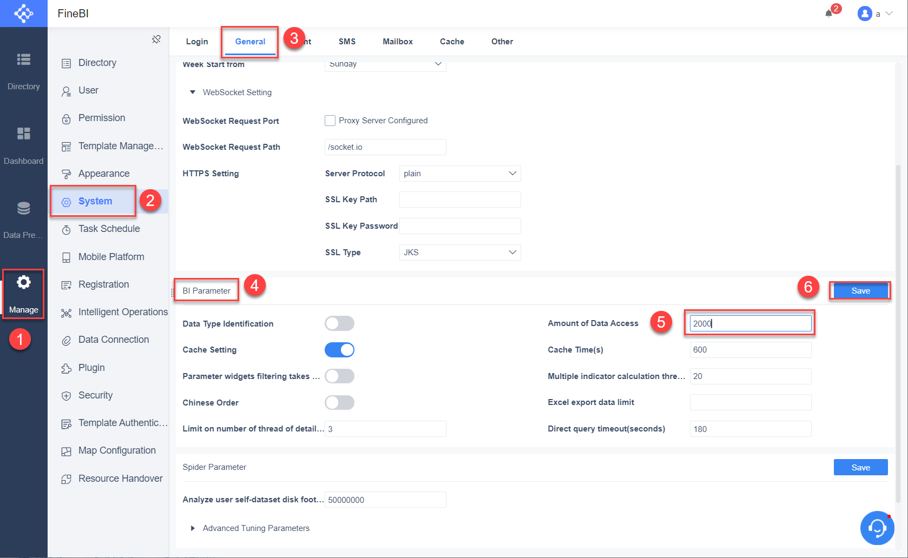908x558 pixels.
Task: Click the thread limit of detail field
Action: pyautogui.click(x=385, y=429)
